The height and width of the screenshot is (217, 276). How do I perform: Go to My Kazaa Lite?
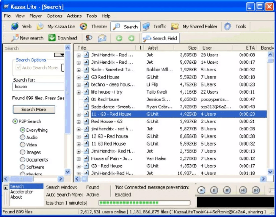click(58, 27)
